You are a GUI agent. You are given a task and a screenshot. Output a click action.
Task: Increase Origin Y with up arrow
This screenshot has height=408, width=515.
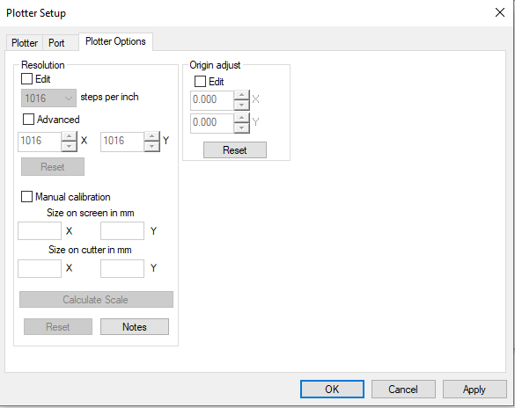click(x=242, y=118)
